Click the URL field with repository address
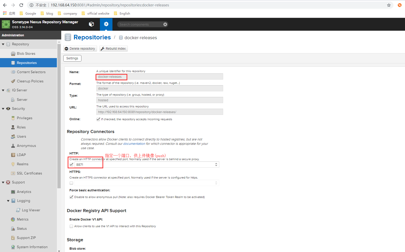The image size is (405, 252). [x=160, y=112]
